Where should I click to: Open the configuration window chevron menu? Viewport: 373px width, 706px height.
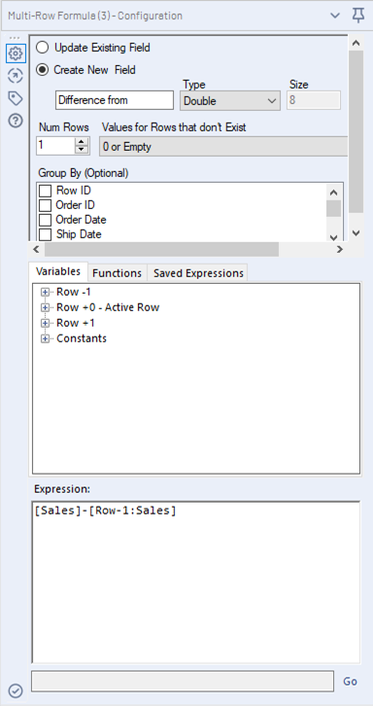pyautogui.click(x=335, y=16)
